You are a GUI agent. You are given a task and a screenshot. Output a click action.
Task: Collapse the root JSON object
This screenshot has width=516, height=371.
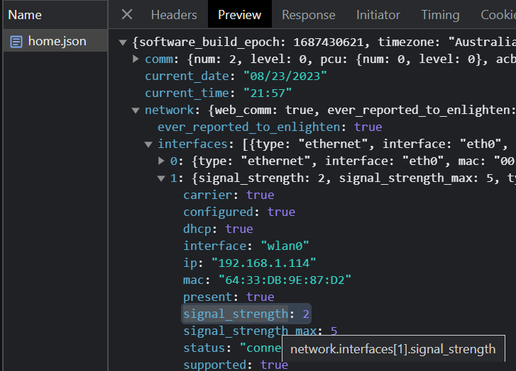(123, 42)
